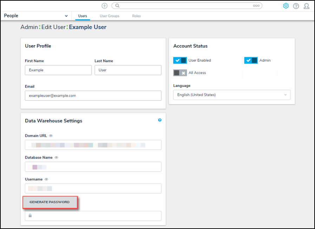Switch to the Users tab
Screen dimensions: 315x229
(x=83, y=16)
